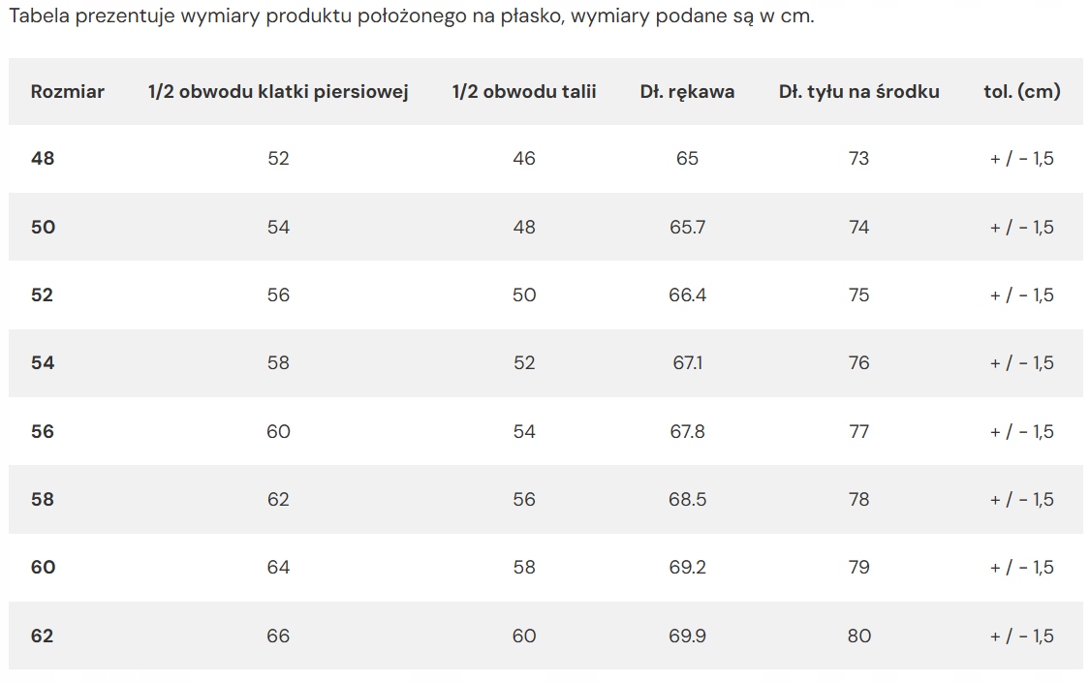Select sleeve length value 68.5

[x=688, y=500]
